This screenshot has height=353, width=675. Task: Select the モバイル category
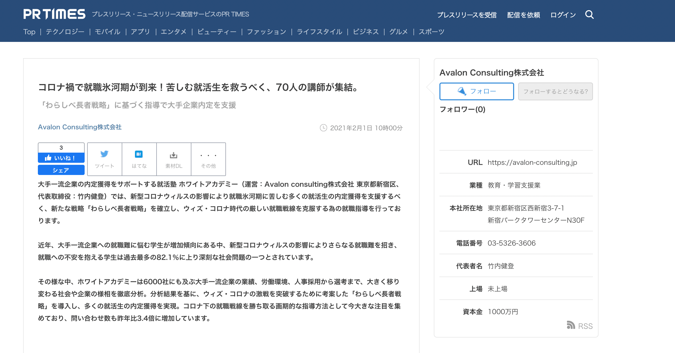click(x=108, y=32)
